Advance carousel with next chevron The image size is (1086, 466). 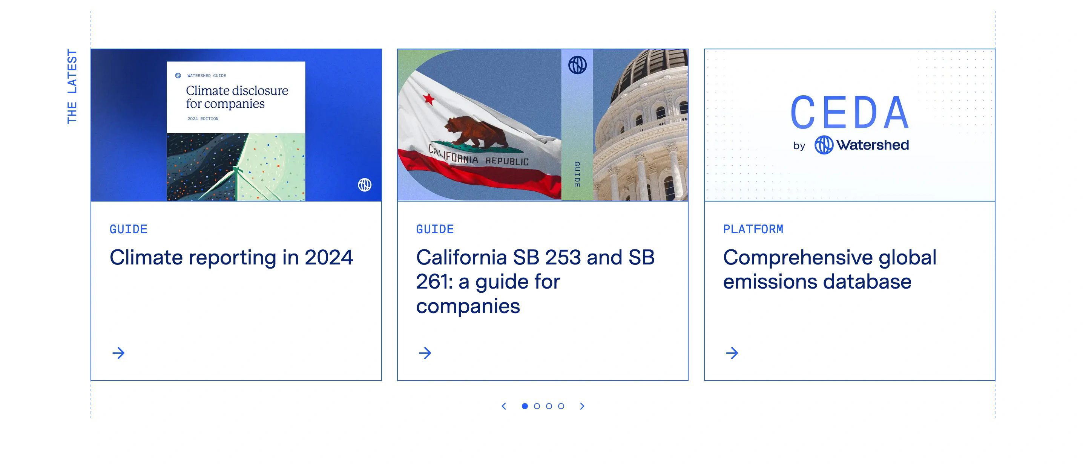tap(582, 406)
